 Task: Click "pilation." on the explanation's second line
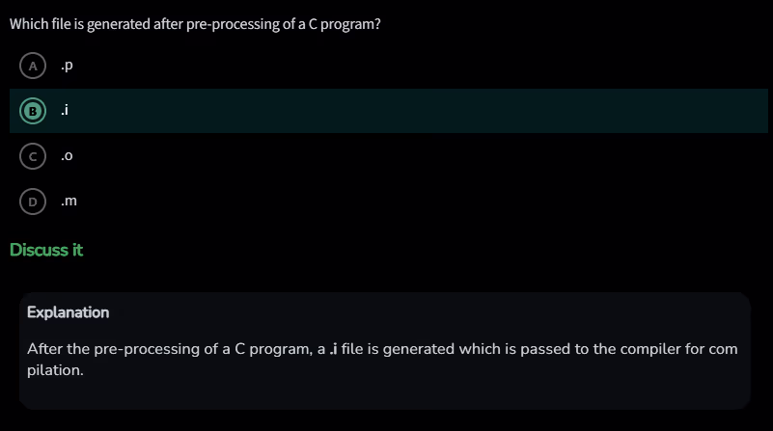[x=56, y=370]
